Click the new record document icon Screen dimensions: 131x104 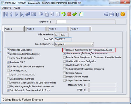click(x=41, y=14)
